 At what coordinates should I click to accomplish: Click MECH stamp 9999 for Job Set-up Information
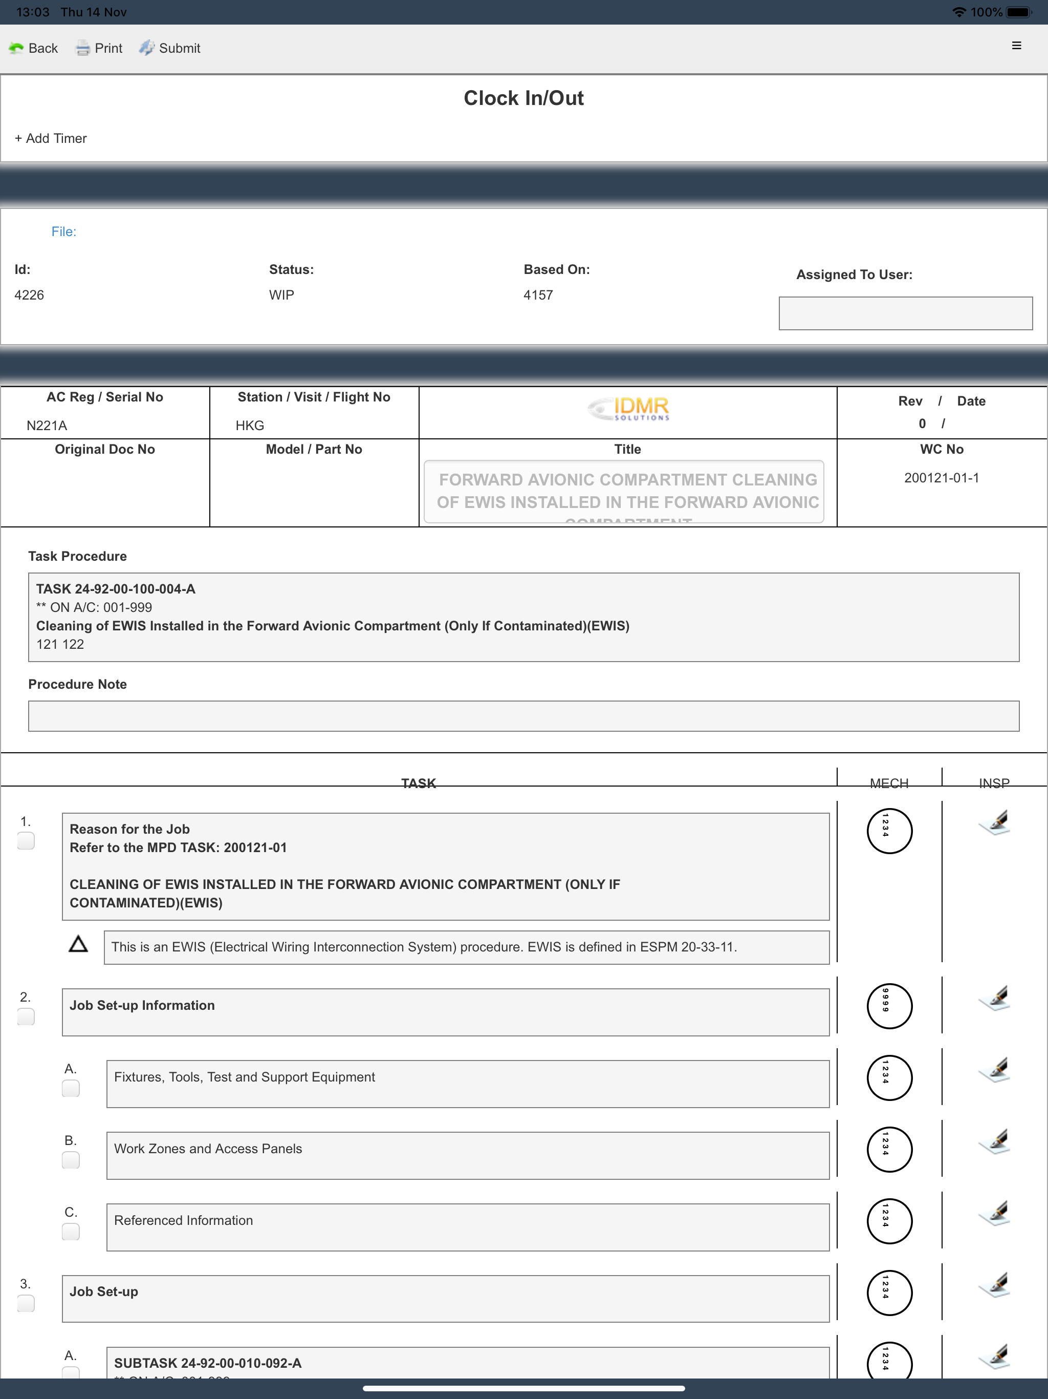pyautogui.click(x=889, y=1006)
